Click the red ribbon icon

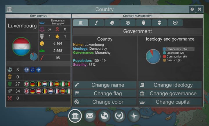(x=57, y=29)
